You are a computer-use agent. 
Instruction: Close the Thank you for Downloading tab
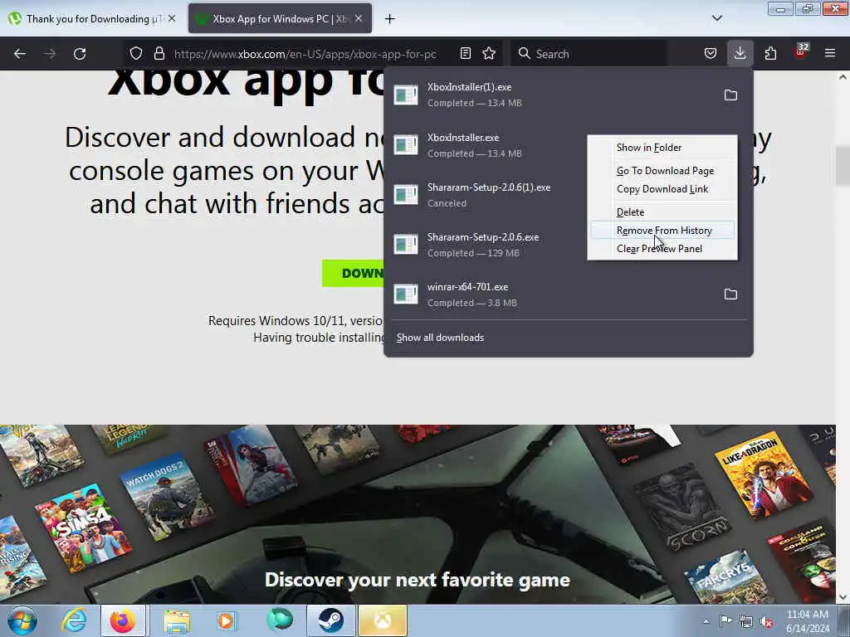click(x=172, y=18)
